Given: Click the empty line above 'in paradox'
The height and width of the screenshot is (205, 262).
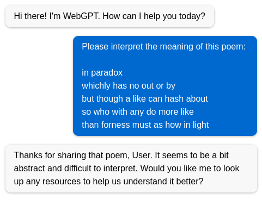Looking at the screenshot, I should point(163,60).
